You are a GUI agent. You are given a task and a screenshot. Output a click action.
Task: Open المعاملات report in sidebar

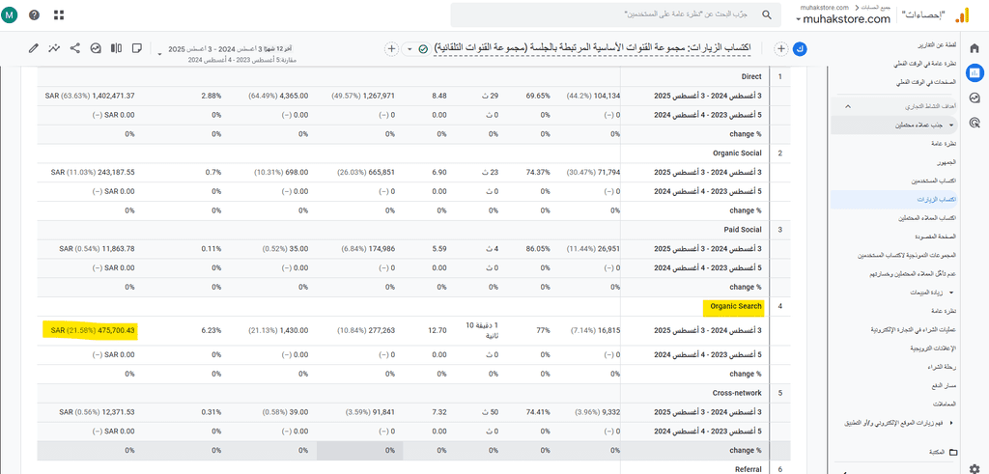click(946, 404)
